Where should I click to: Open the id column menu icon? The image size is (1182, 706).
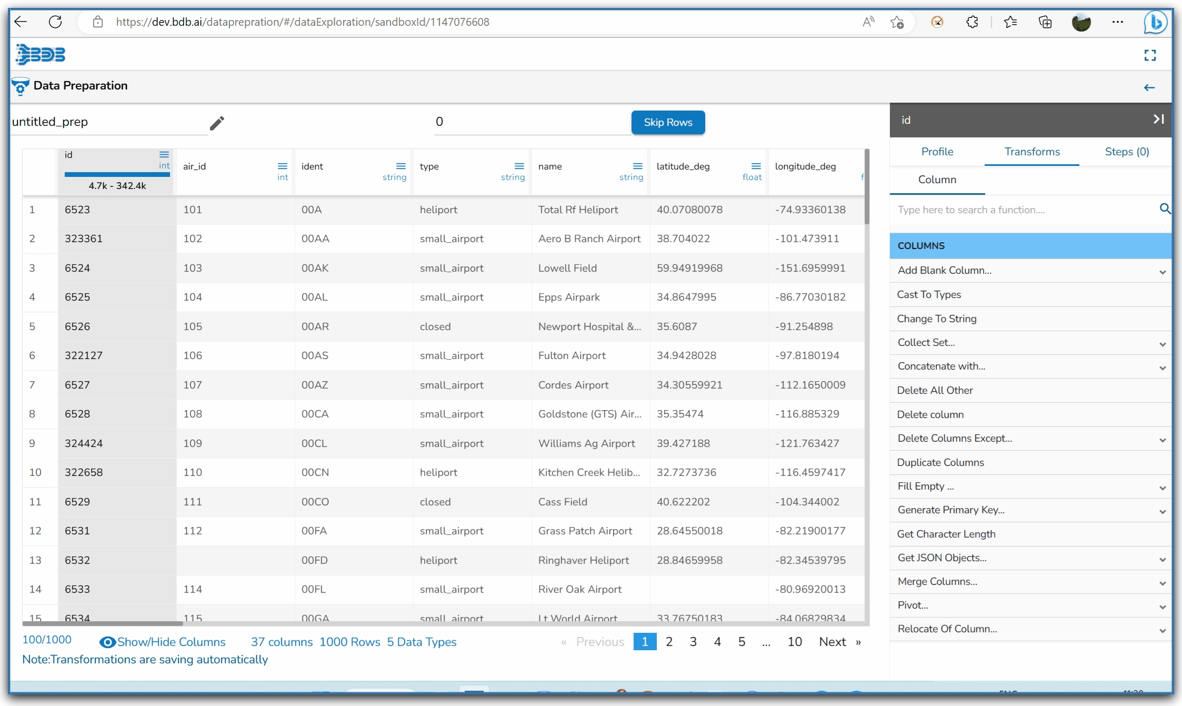pyautogui.click(x=164, y=155)
